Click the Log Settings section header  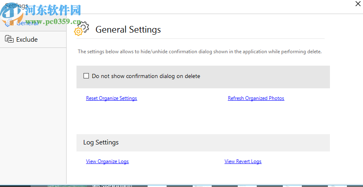[101, 142]
